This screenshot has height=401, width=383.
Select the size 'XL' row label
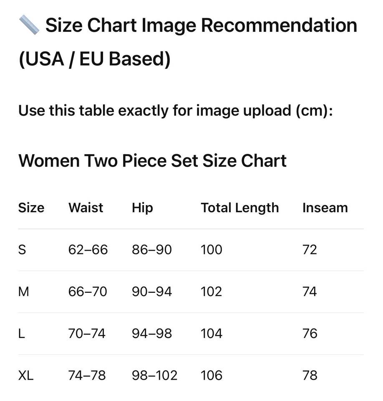pyautogui.click(x=26, y=376)
